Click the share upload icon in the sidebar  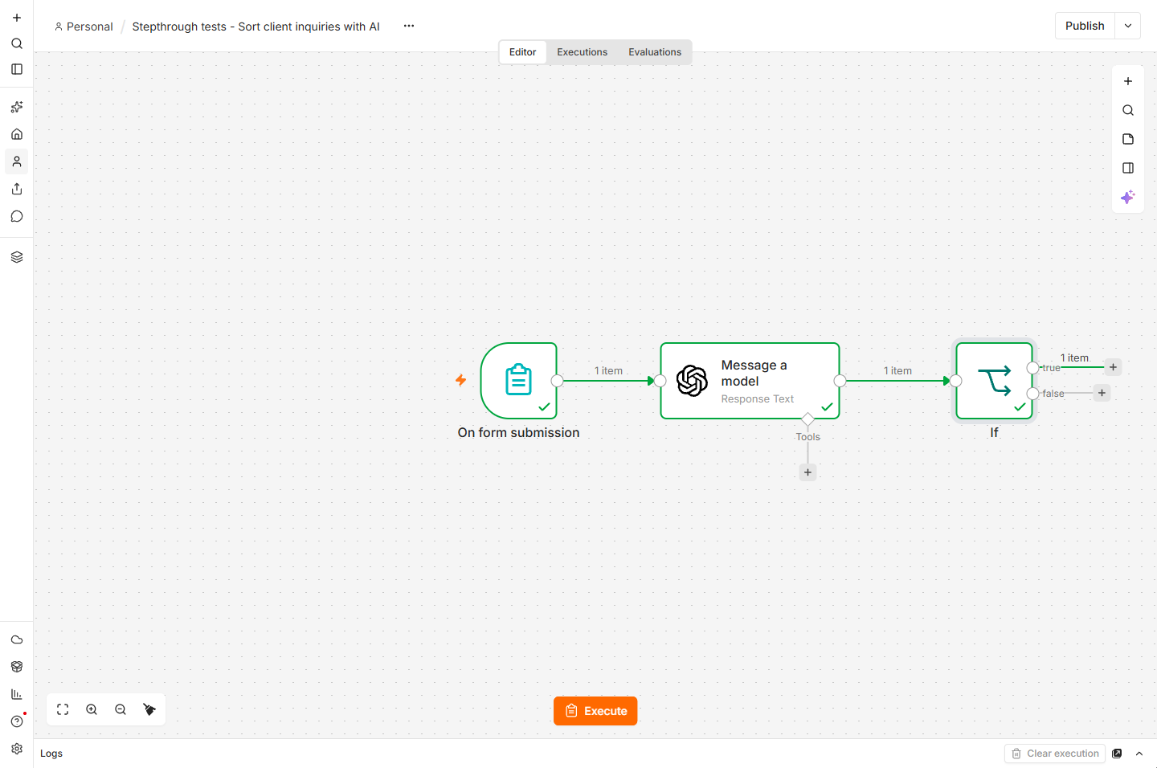[x=17, y=189]
